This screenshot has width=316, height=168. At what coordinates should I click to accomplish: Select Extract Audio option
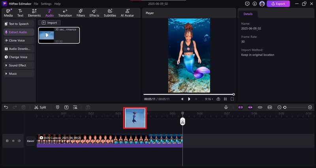click(19, 32)
